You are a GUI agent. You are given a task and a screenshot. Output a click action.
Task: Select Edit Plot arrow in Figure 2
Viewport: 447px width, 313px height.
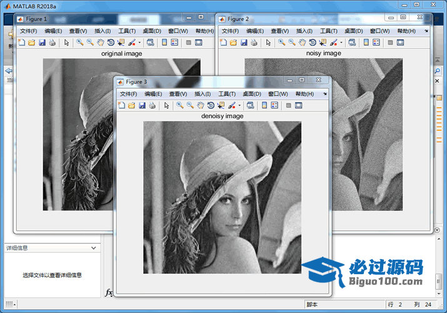coord(269,43)
